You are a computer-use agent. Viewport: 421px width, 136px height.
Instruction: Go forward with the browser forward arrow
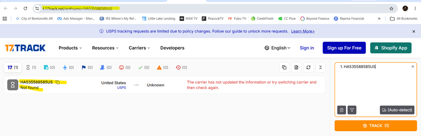(x=15, y=8)
